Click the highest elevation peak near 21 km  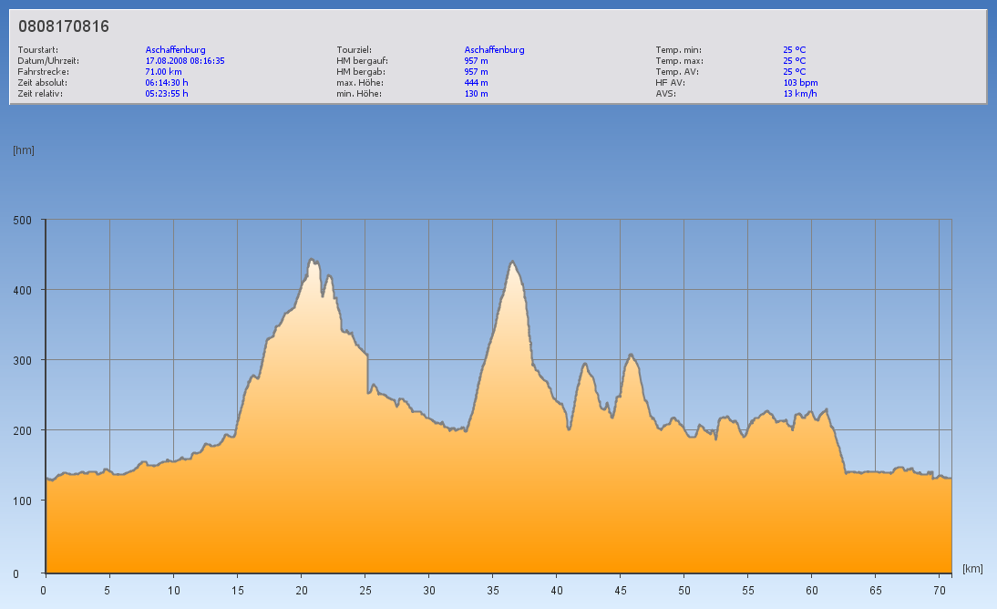tap(312, 261)
